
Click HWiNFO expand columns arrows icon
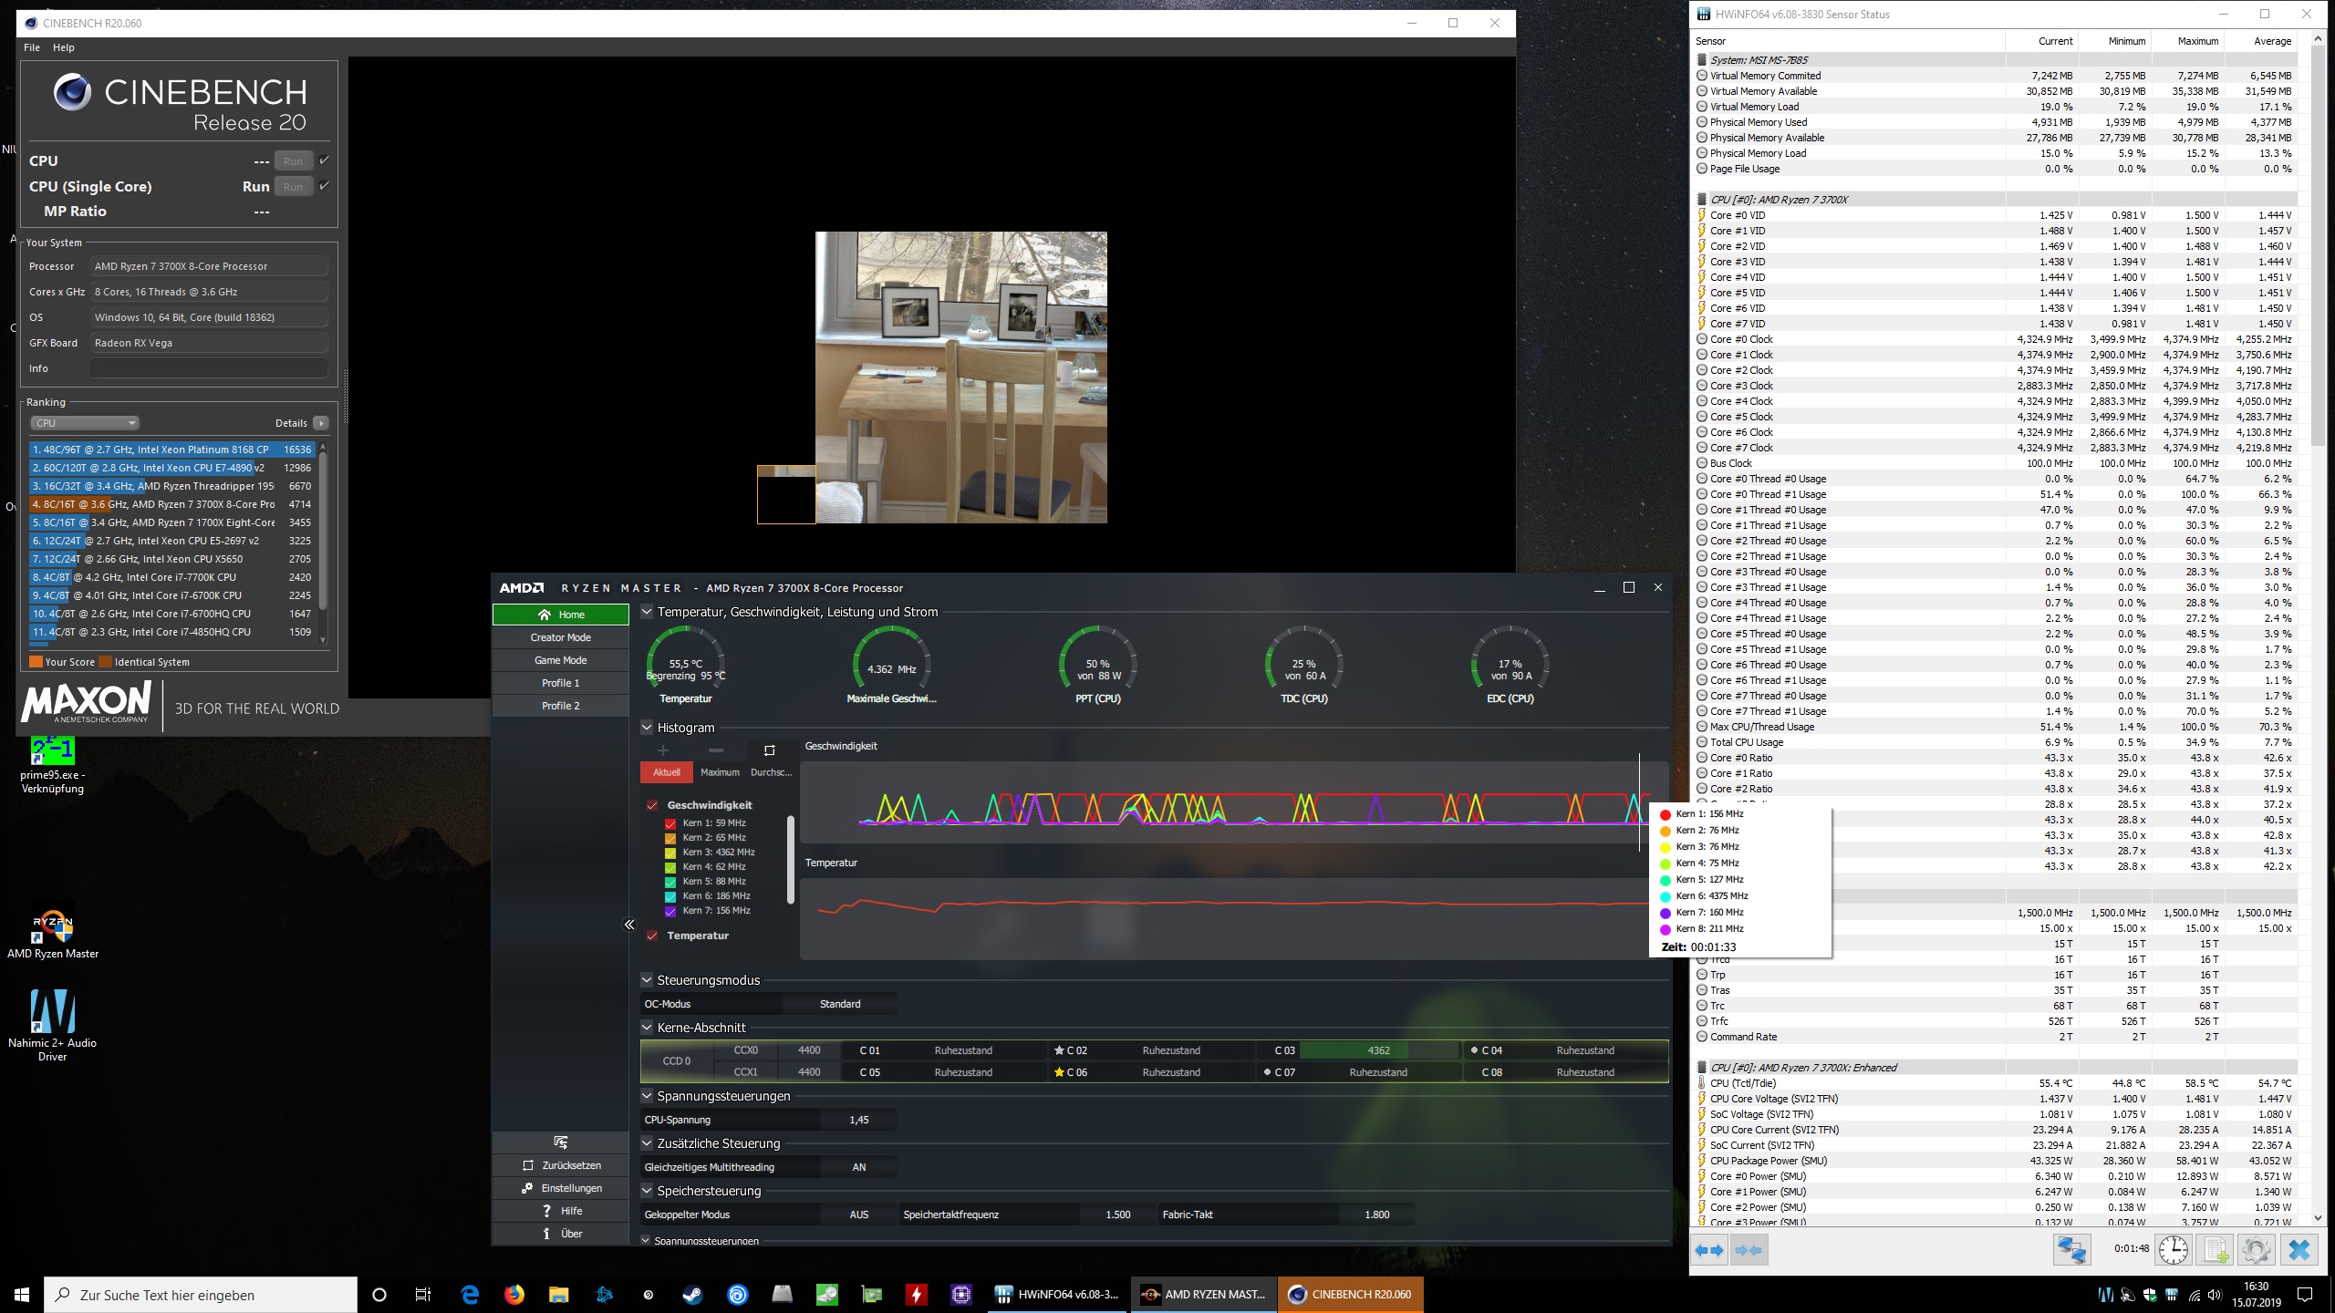pos(1710,1249)
